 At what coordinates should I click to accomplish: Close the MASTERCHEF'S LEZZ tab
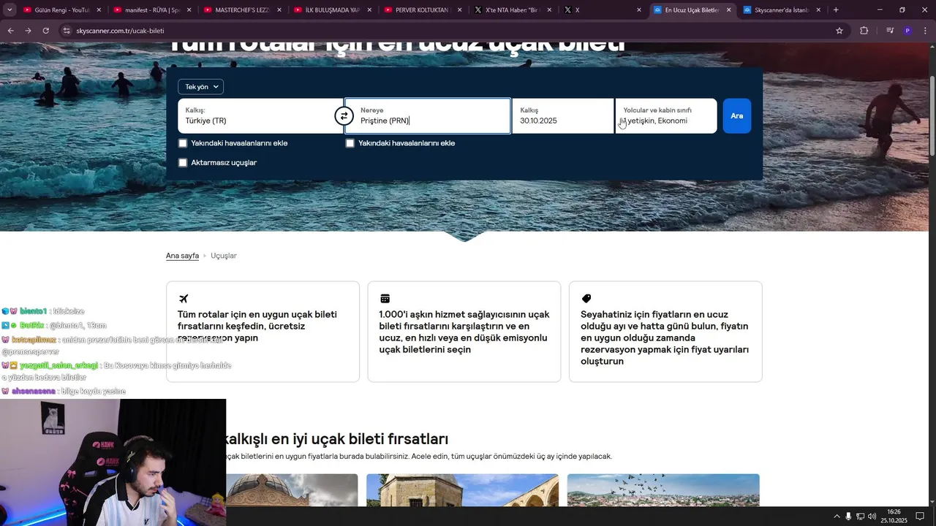coord(279,10)
